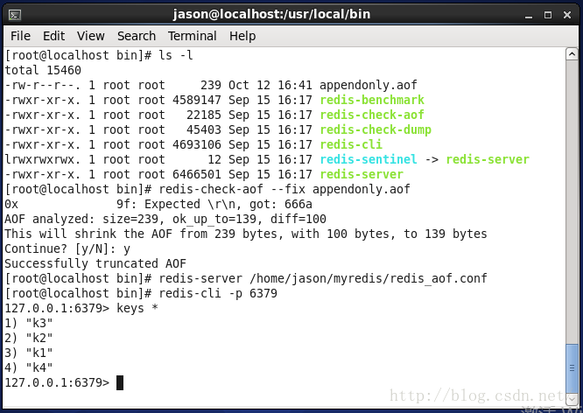The width and height of the screenshot is (583, 413).
Task: Click the 'total 15460' line
Action: [x=43, y=70]
